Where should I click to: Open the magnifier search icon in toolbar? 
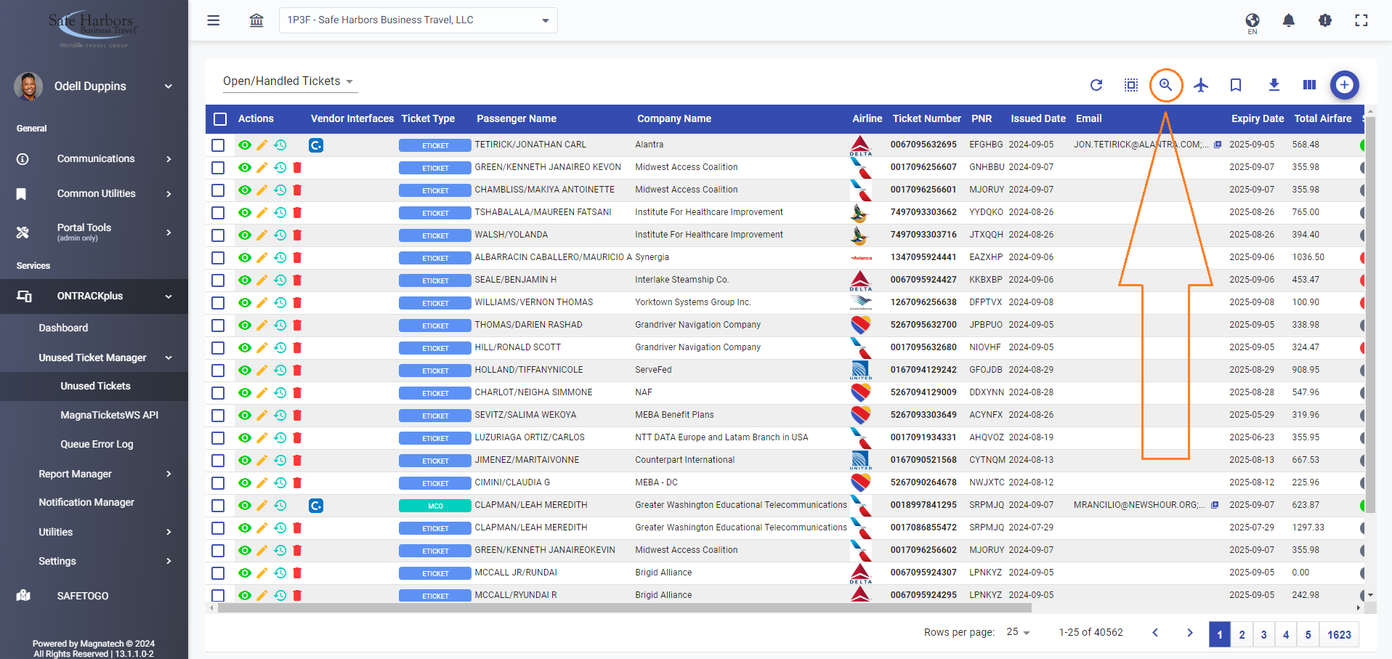click(x=1165, y=85)
